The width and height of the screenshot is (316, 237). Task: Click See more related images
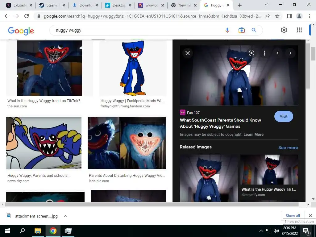288,148
